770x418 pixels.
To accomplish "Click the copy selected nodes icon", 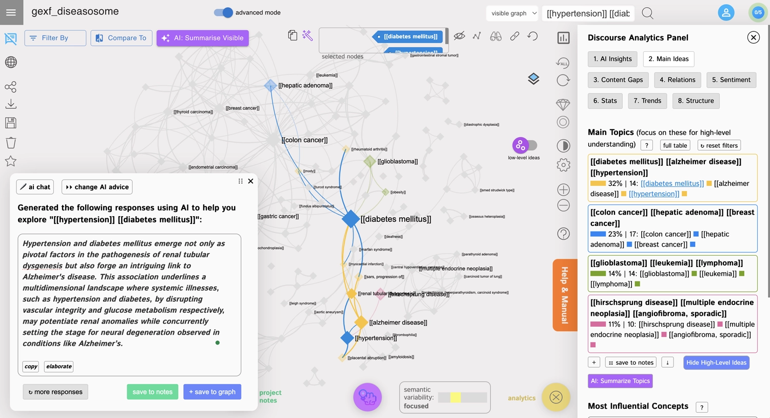I will click(x=293, y=35).
